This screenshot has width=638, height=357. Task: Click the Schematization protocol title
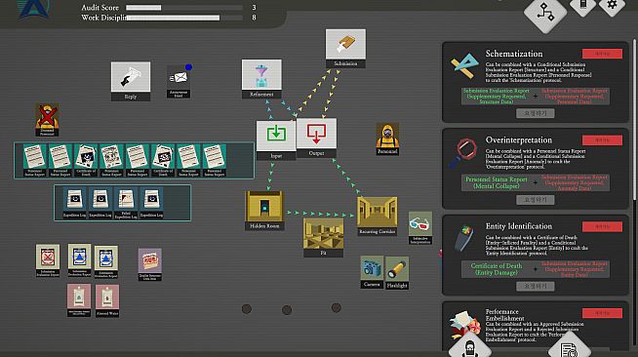pyautogui.click(x=514, y=54)
